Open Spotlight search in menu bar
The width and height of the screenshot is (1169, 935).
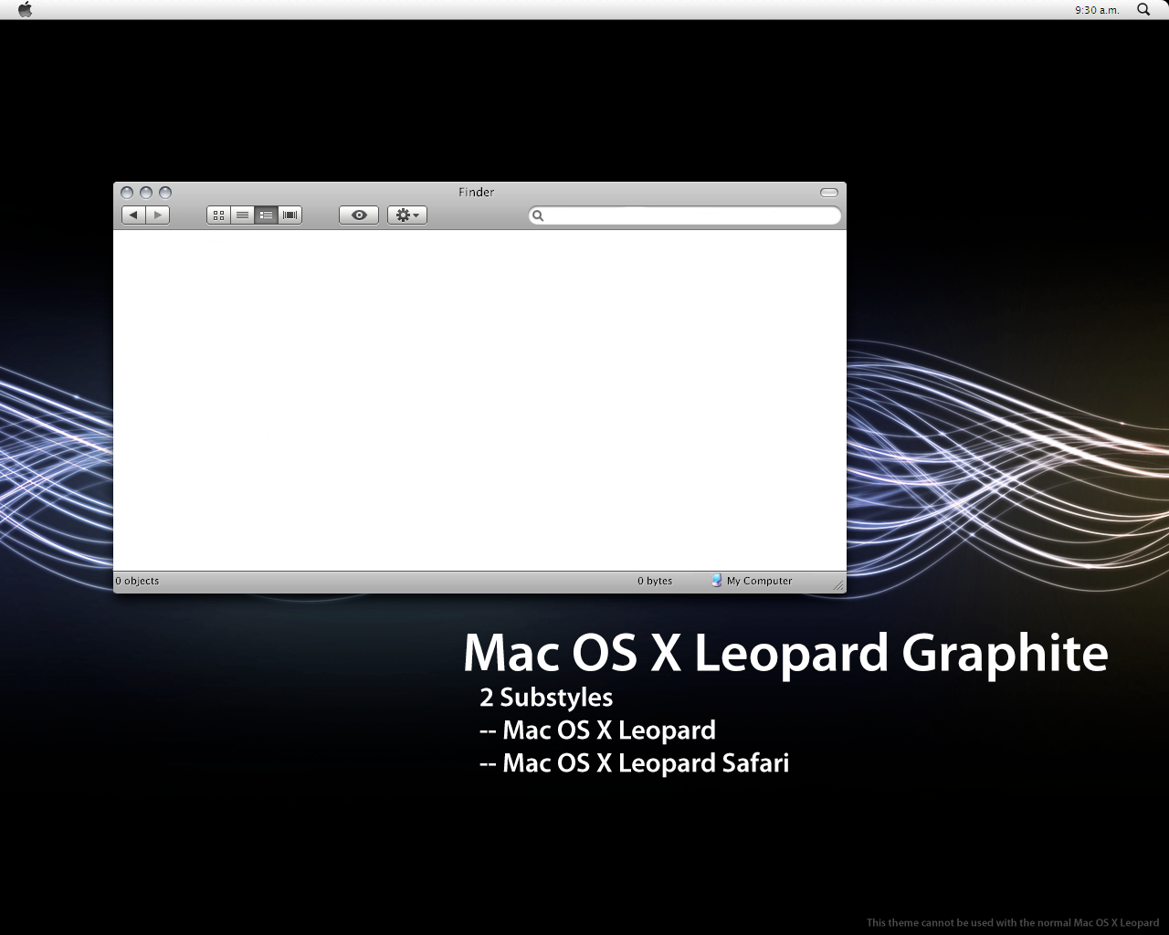click(1143, 9)
